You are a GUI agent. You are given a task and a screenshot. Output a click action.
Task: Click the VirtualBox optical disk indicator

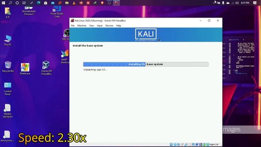point(175,145)
